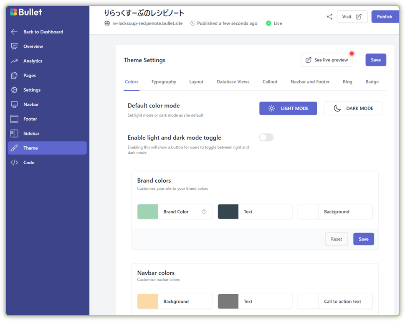Select Theme in the sidebar menu
The height and width of the screenshot is (321, 405).
pos(47,148)
